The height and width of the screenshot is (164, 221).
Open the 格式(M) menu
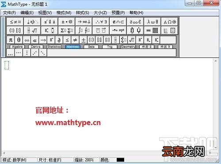point(64,13)
